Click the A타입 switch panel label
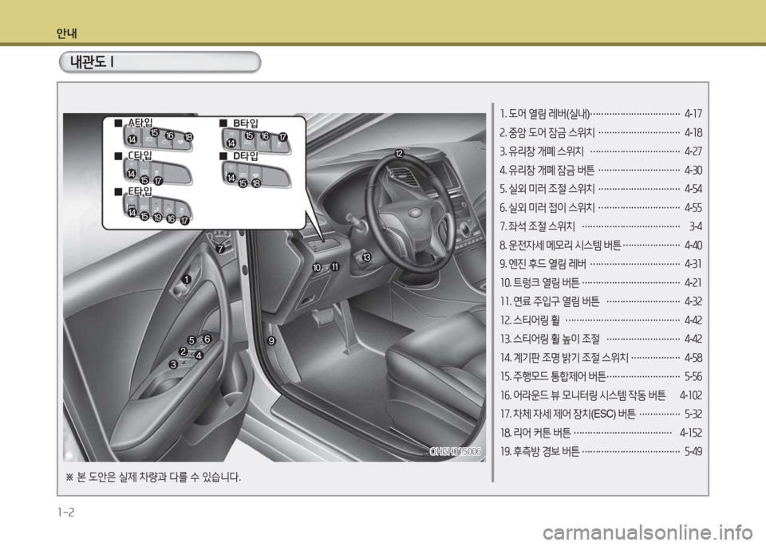 pos(140,122)
